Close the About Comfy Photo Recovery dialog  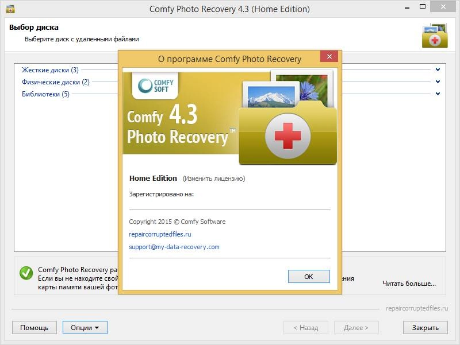pos(329,56)
